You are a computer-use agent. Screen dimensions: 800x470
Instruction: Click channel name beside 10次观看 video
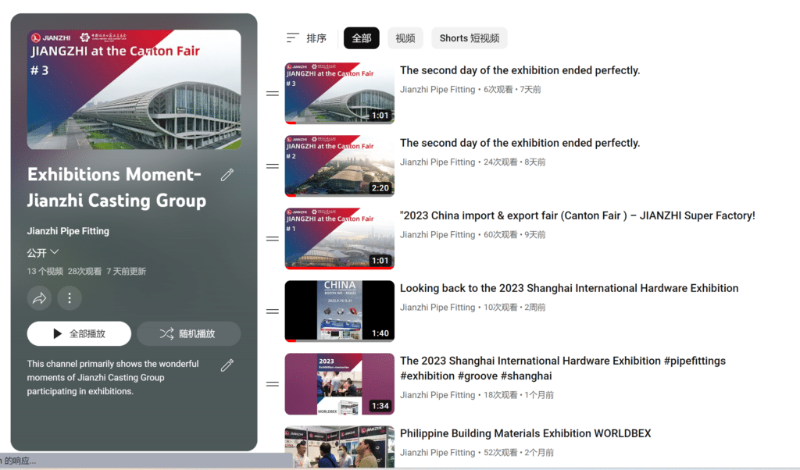[x=437, y=308]
